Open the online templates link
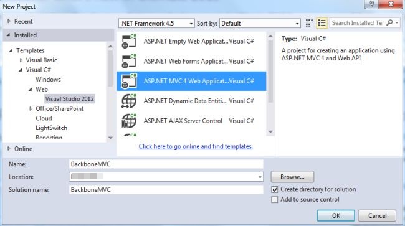This screenshot has width=405, height=226. (196, 146)
